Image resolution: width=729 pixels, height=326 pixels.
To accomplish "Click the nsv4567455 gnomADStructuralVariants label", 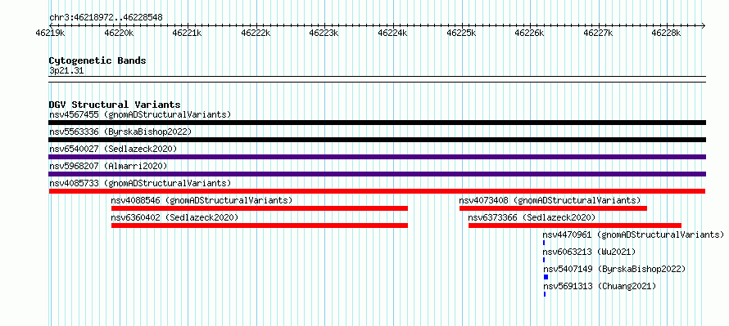I will pyautogui.click(x=140, y=114).
